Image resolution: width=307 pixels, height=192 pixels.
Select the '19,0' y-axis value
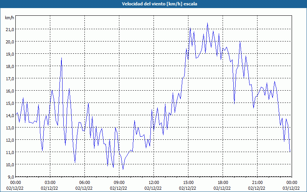pos(10,54)
